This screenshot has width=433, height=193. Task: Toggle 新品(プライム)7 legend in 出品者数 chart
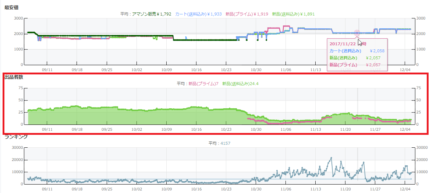click(203, 84)
